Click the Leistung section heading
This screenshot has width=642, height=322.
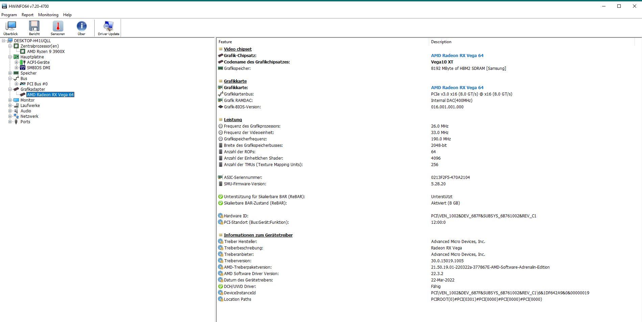tap(233, 120)
